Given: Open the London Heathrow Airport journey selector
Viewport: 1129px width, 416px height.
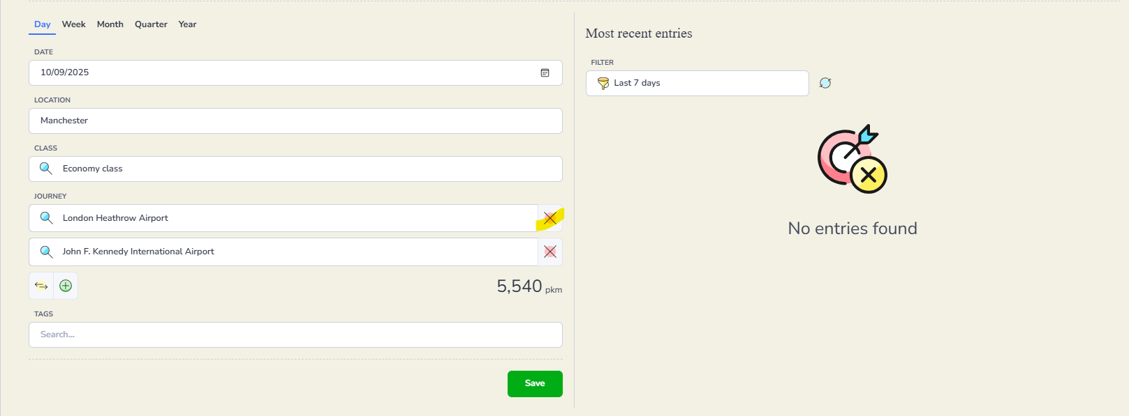Looking at the screenshot, I should (x=283, y=218).
